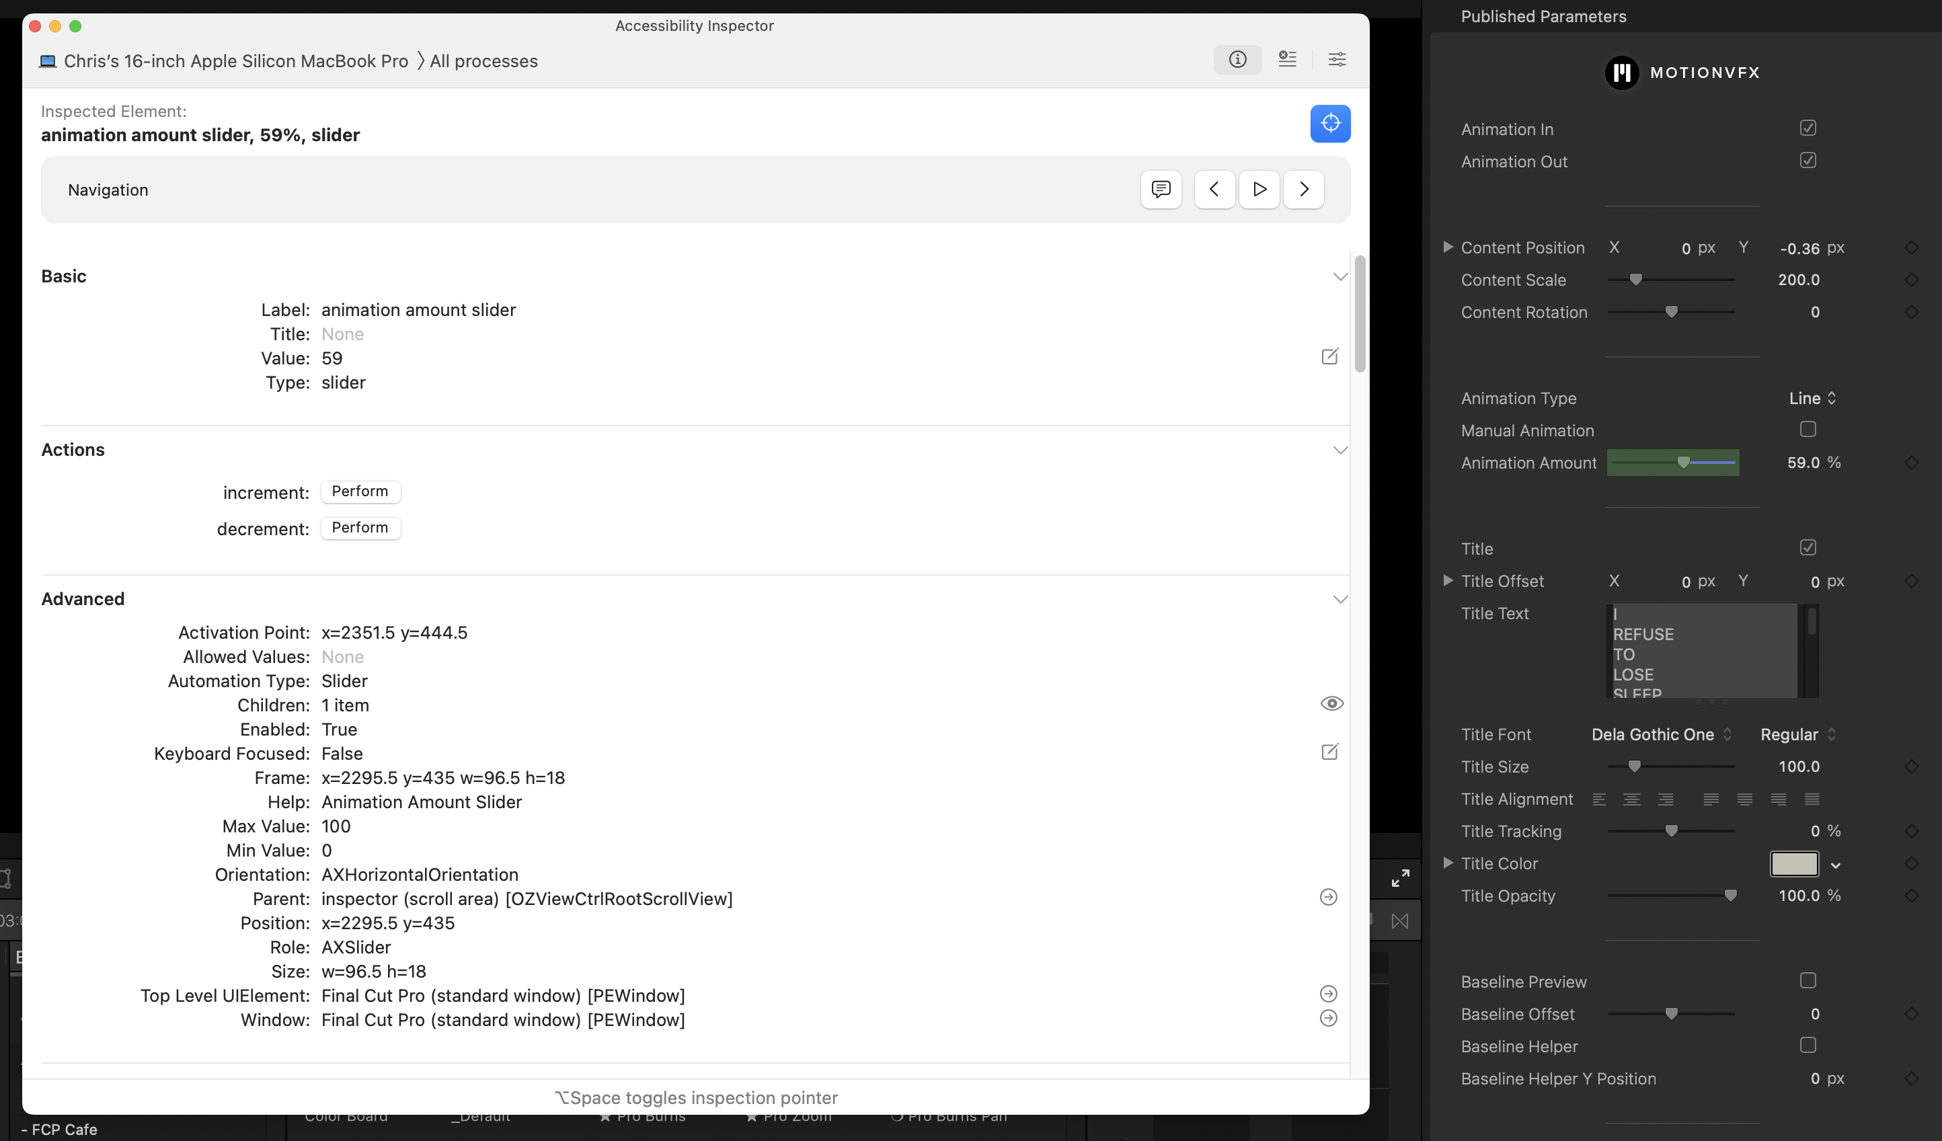Uncheck the Animation Out checkbox
This screenshot has height=1141, width=1942.
[1808, 160]
